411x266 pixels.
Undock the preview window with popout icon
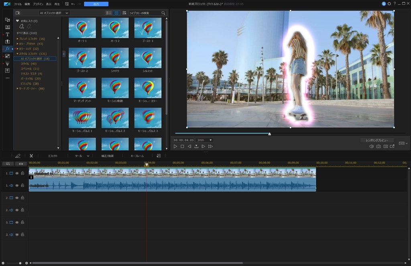coord(392,147)
